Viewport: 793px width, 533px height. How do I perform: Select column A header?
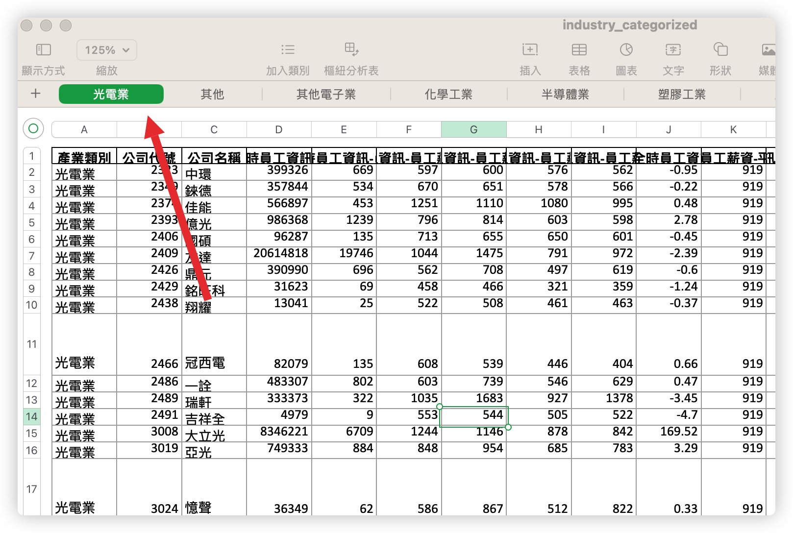(84, 130)
